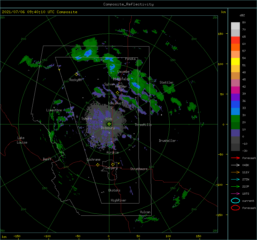Click the cyan 27ZW arrow icon

pos(235,180)
